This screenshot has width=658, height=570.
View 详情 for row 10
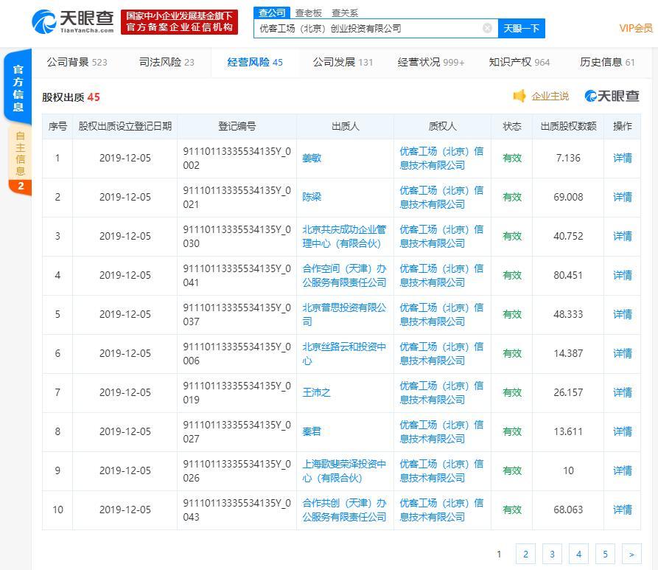tap(622, 510)
